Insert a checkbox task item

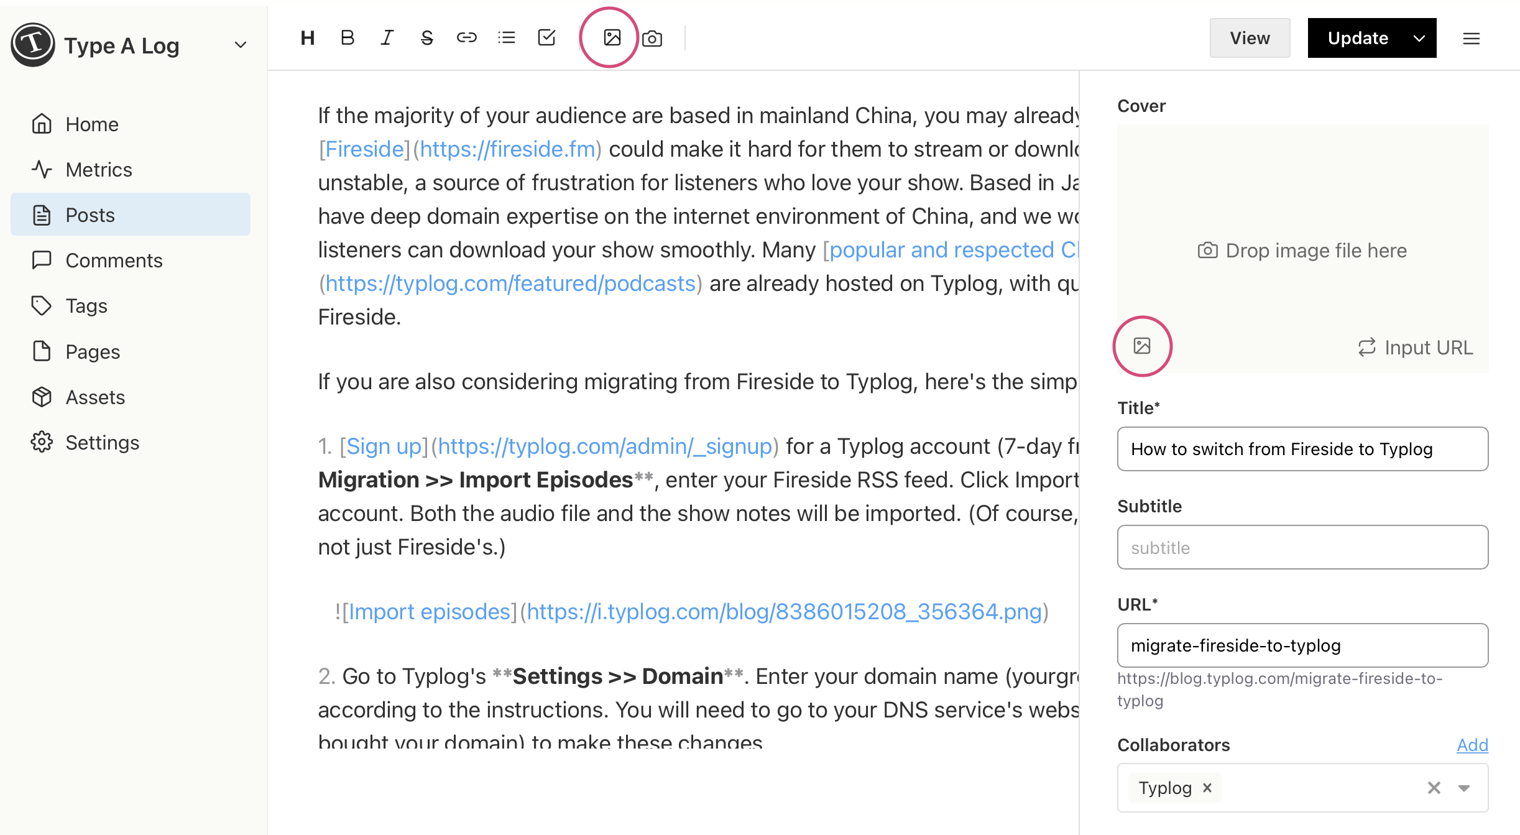(x=546, y=38)
